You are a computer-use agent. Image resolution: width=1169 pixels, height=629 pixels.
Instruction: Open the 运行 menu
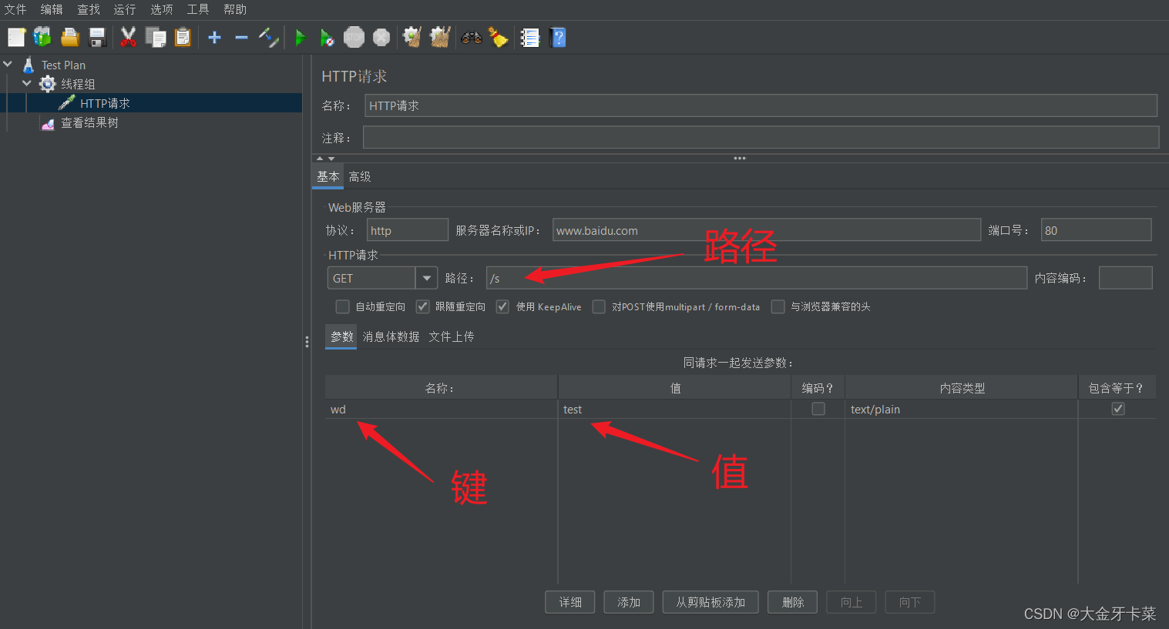point(125,9)
